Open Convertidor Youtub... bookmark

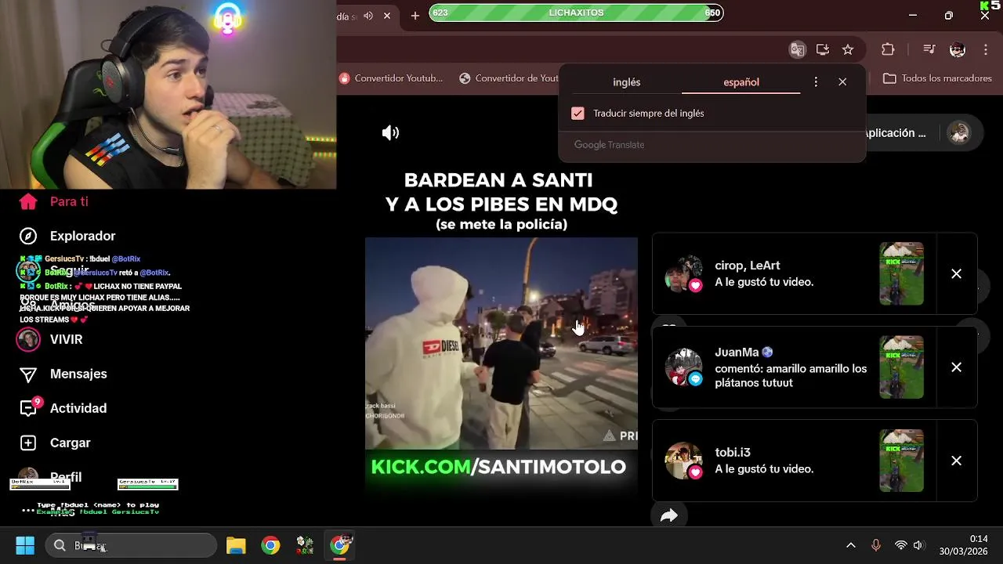coord(391,78)
